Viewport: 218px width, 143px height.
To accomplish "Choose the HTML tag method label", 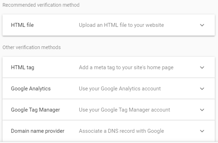I will pos(23,67).
